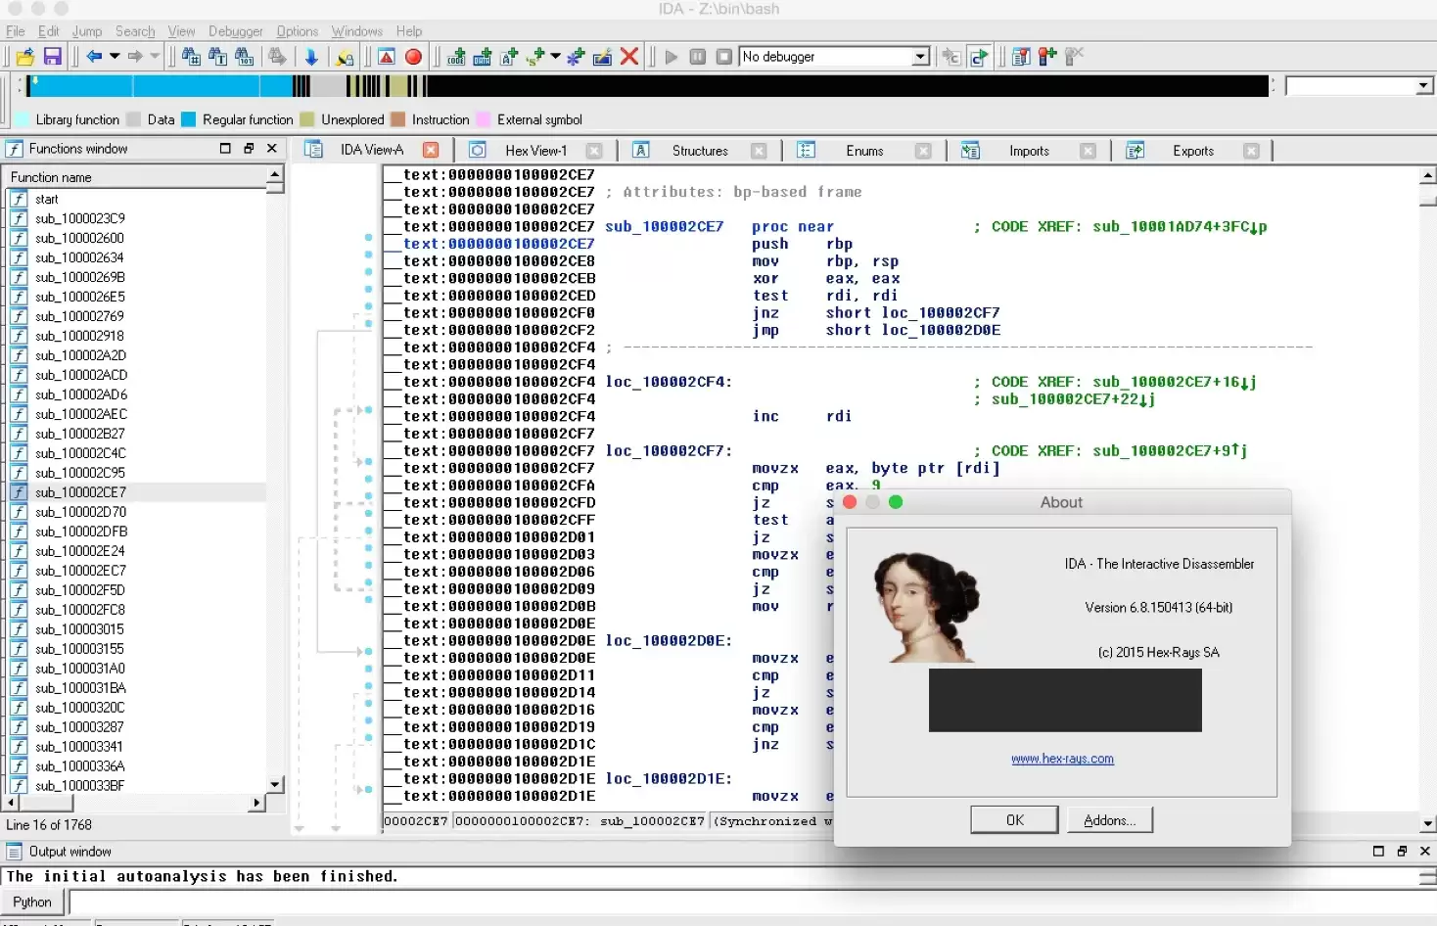
Task: Click the DATA plus toolbar icon
Action: (483, 57)
